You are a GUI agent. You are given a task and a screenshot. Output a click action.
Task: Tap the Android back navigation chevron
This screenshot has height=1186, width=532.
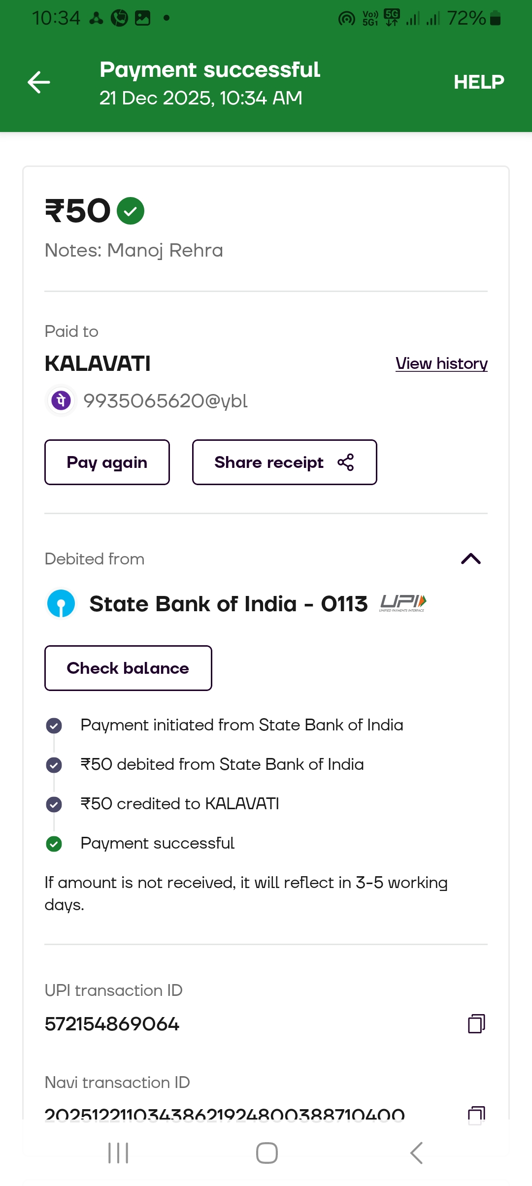tap(416, 1153)
